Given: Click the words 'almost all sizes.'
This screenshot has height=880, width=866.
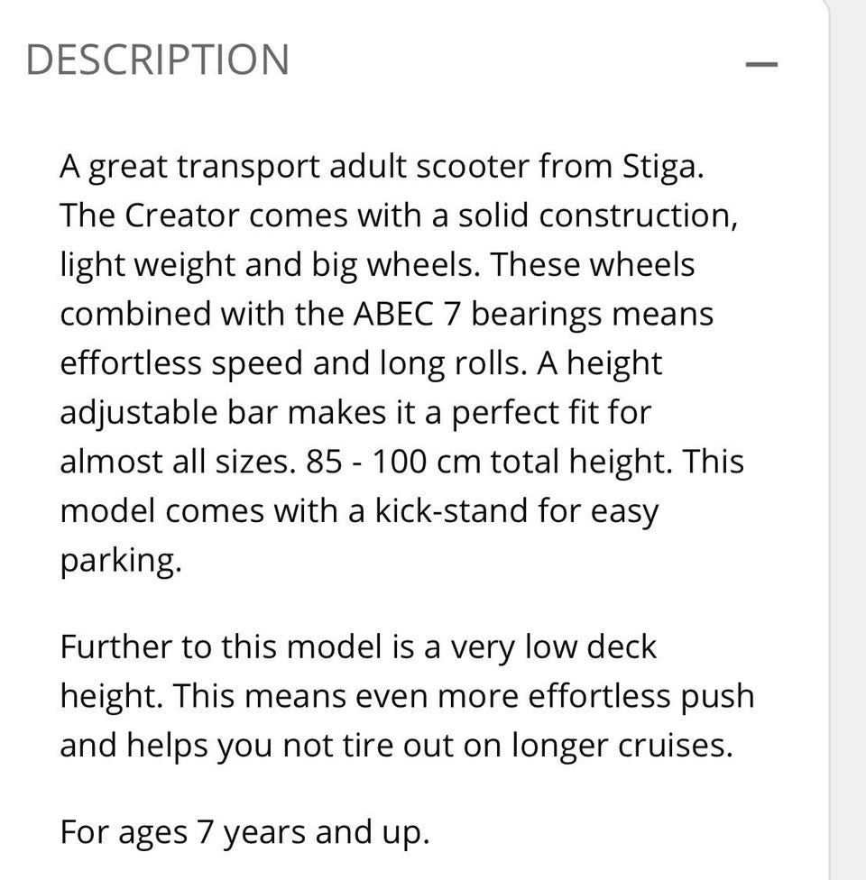Looking at the screenshot, I should [x=178, y=462].
